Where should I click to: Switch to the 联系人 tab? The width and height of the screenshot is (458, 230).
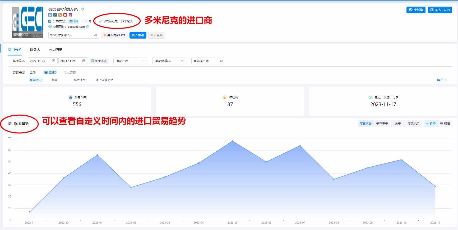35,50
